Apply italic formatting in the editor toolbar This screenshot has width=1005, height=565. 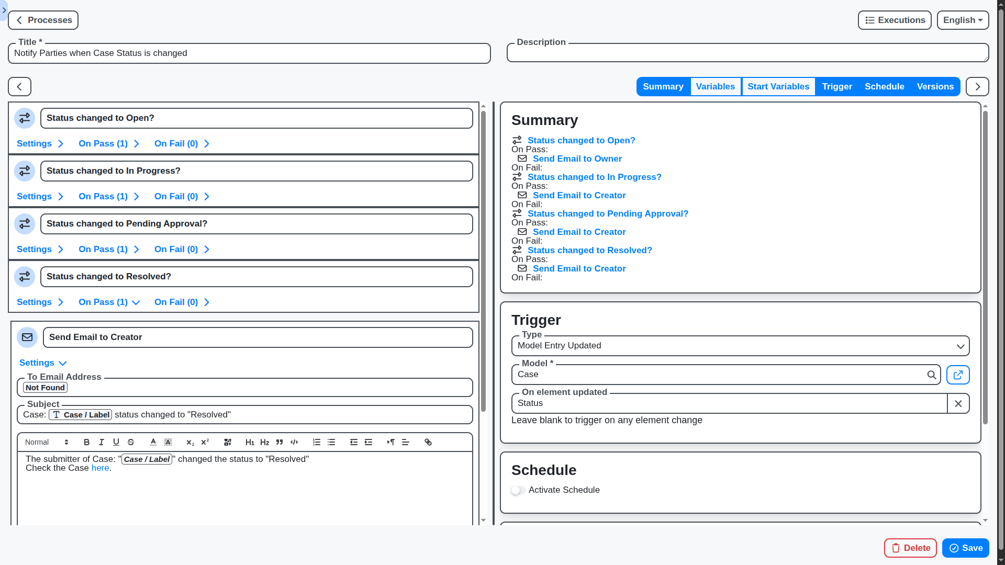pyautogui.click(x=102, y=442)
